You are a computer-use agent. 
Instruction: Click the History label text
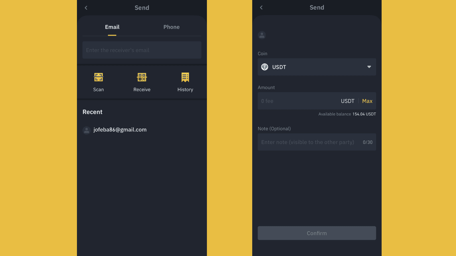pyautogui.click(x=185, y=90)
